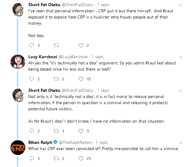Expand the dropdown on Lucy Korchnoi's tweet
The height and width of the screenshot is (167, 194).
pyautogui.click(x=180, y=57)
